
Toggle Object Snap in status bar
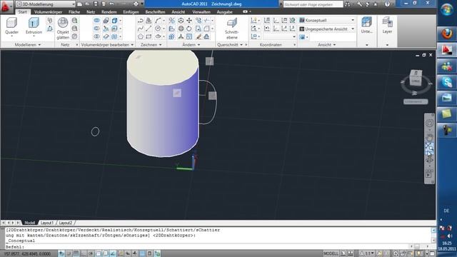click(x=98, y=253)
